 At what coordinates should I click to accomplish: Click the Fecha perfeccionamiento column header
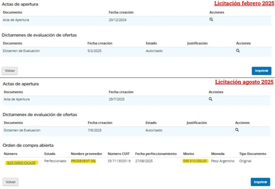point(156,154)
